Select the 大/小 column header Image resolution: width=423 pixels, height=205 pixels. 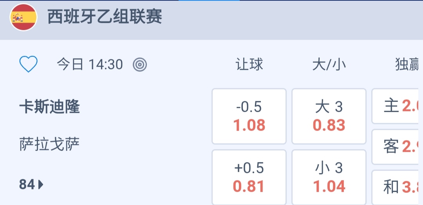coord(329,65)
